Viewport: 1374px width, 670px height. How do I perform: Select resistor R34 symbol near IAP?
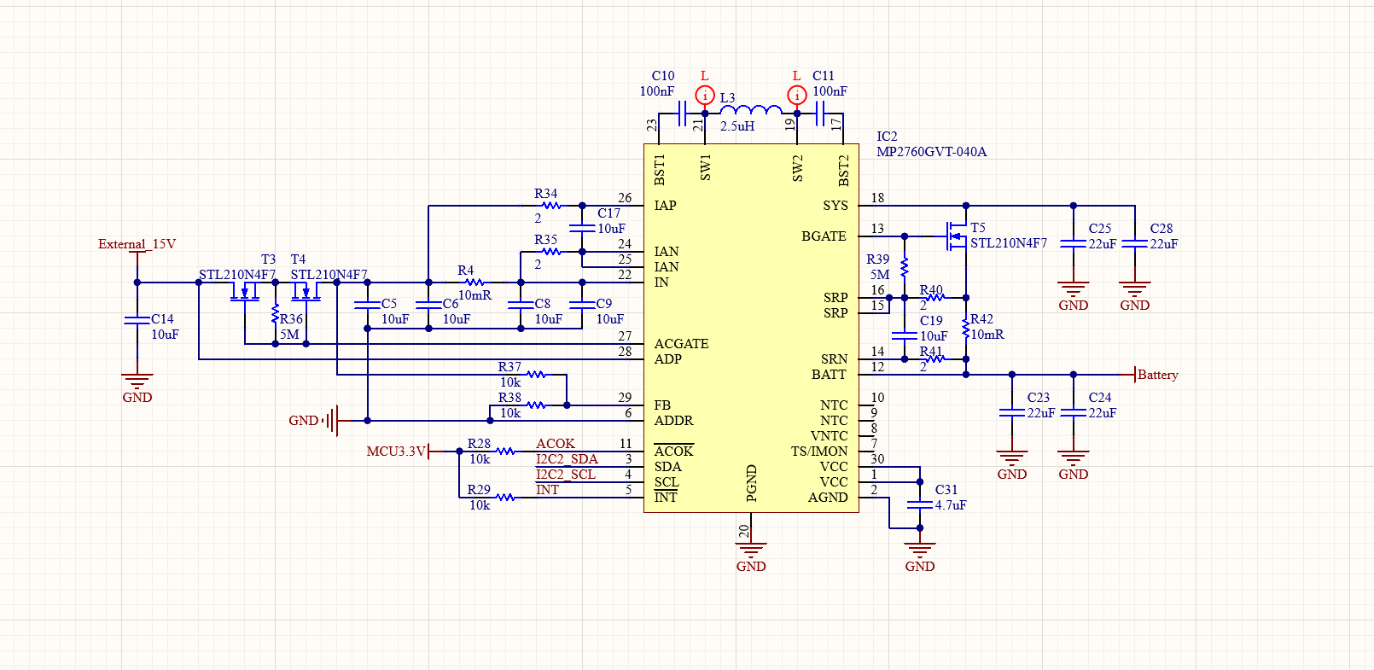(551, 206)
